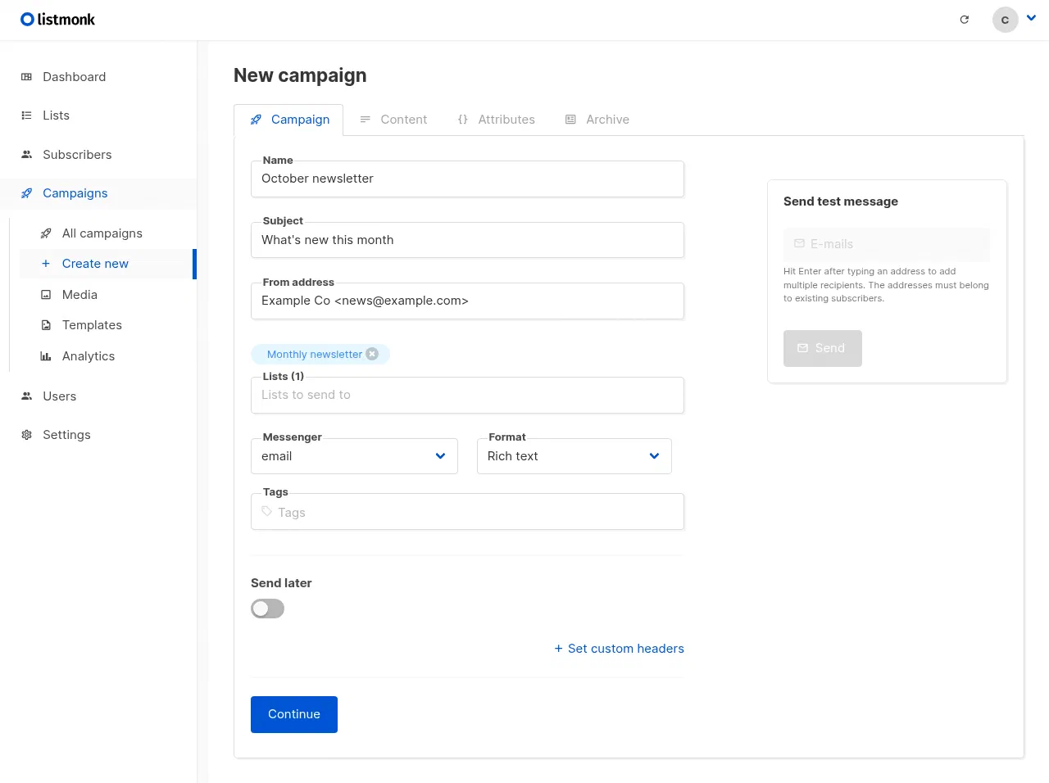The width and height of the screenshot is (1049, 783).
Task: Open Settings in the sidebar
Action: click(x=98, y=435)
